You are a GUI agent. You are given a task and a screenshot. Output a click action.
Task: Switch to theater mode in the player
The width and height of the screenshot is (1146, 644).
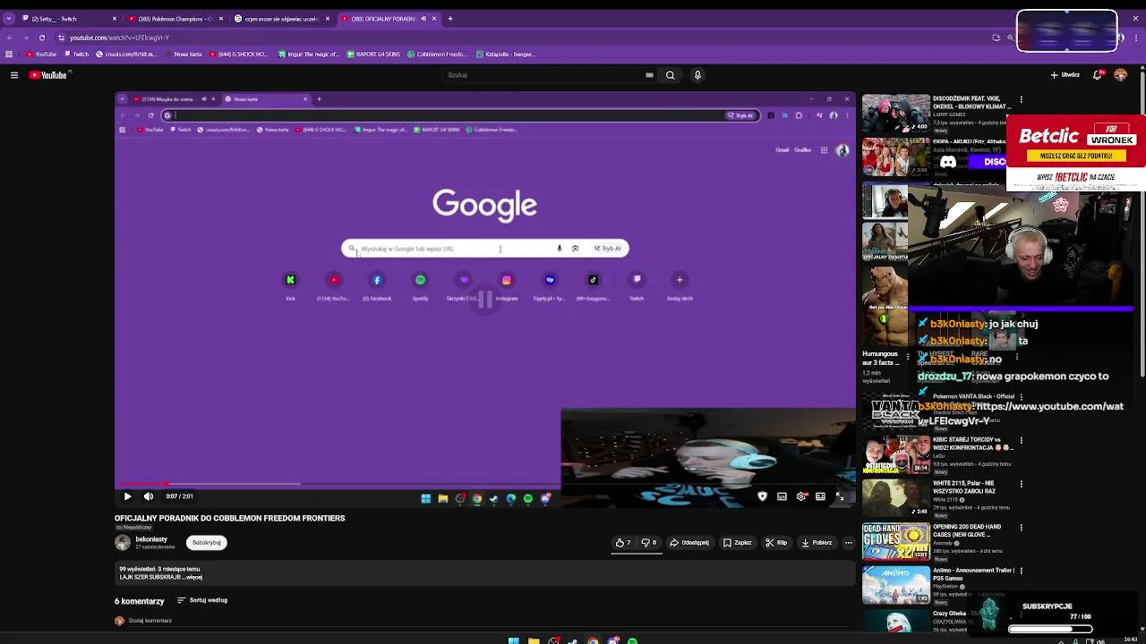click(x=820, y=496)
